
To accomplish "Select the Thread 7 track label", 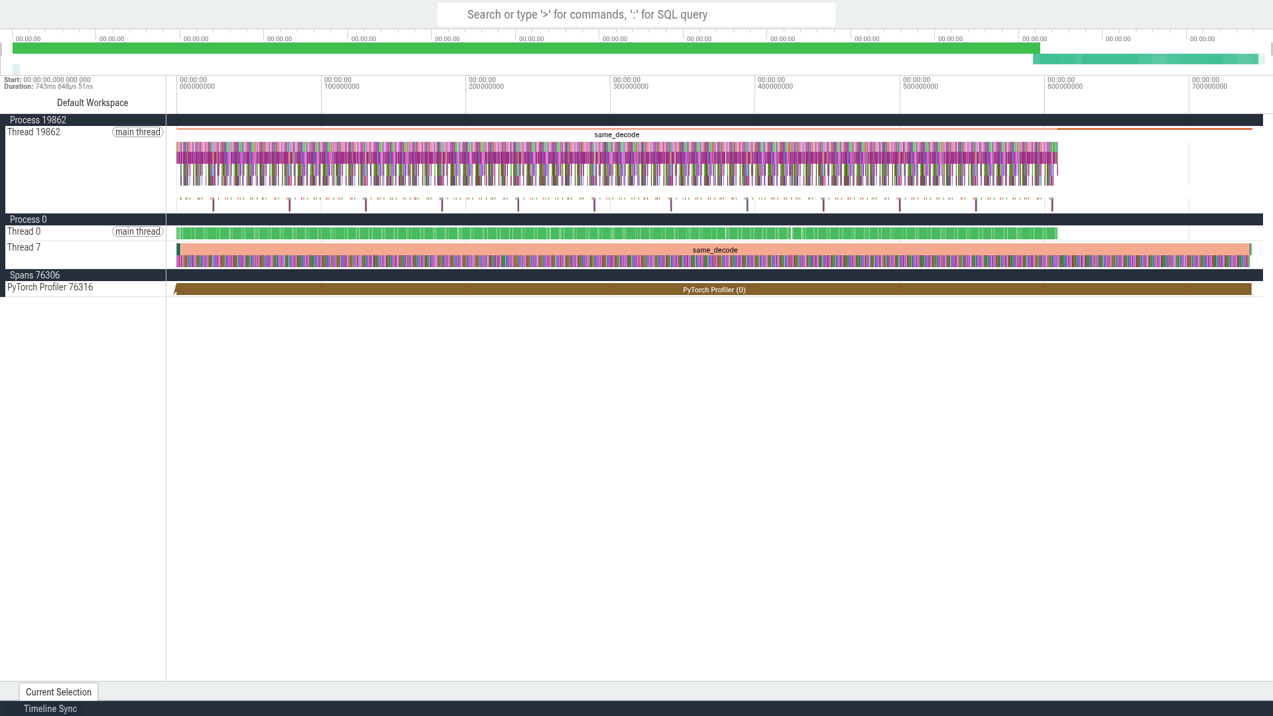I will 24,247.
